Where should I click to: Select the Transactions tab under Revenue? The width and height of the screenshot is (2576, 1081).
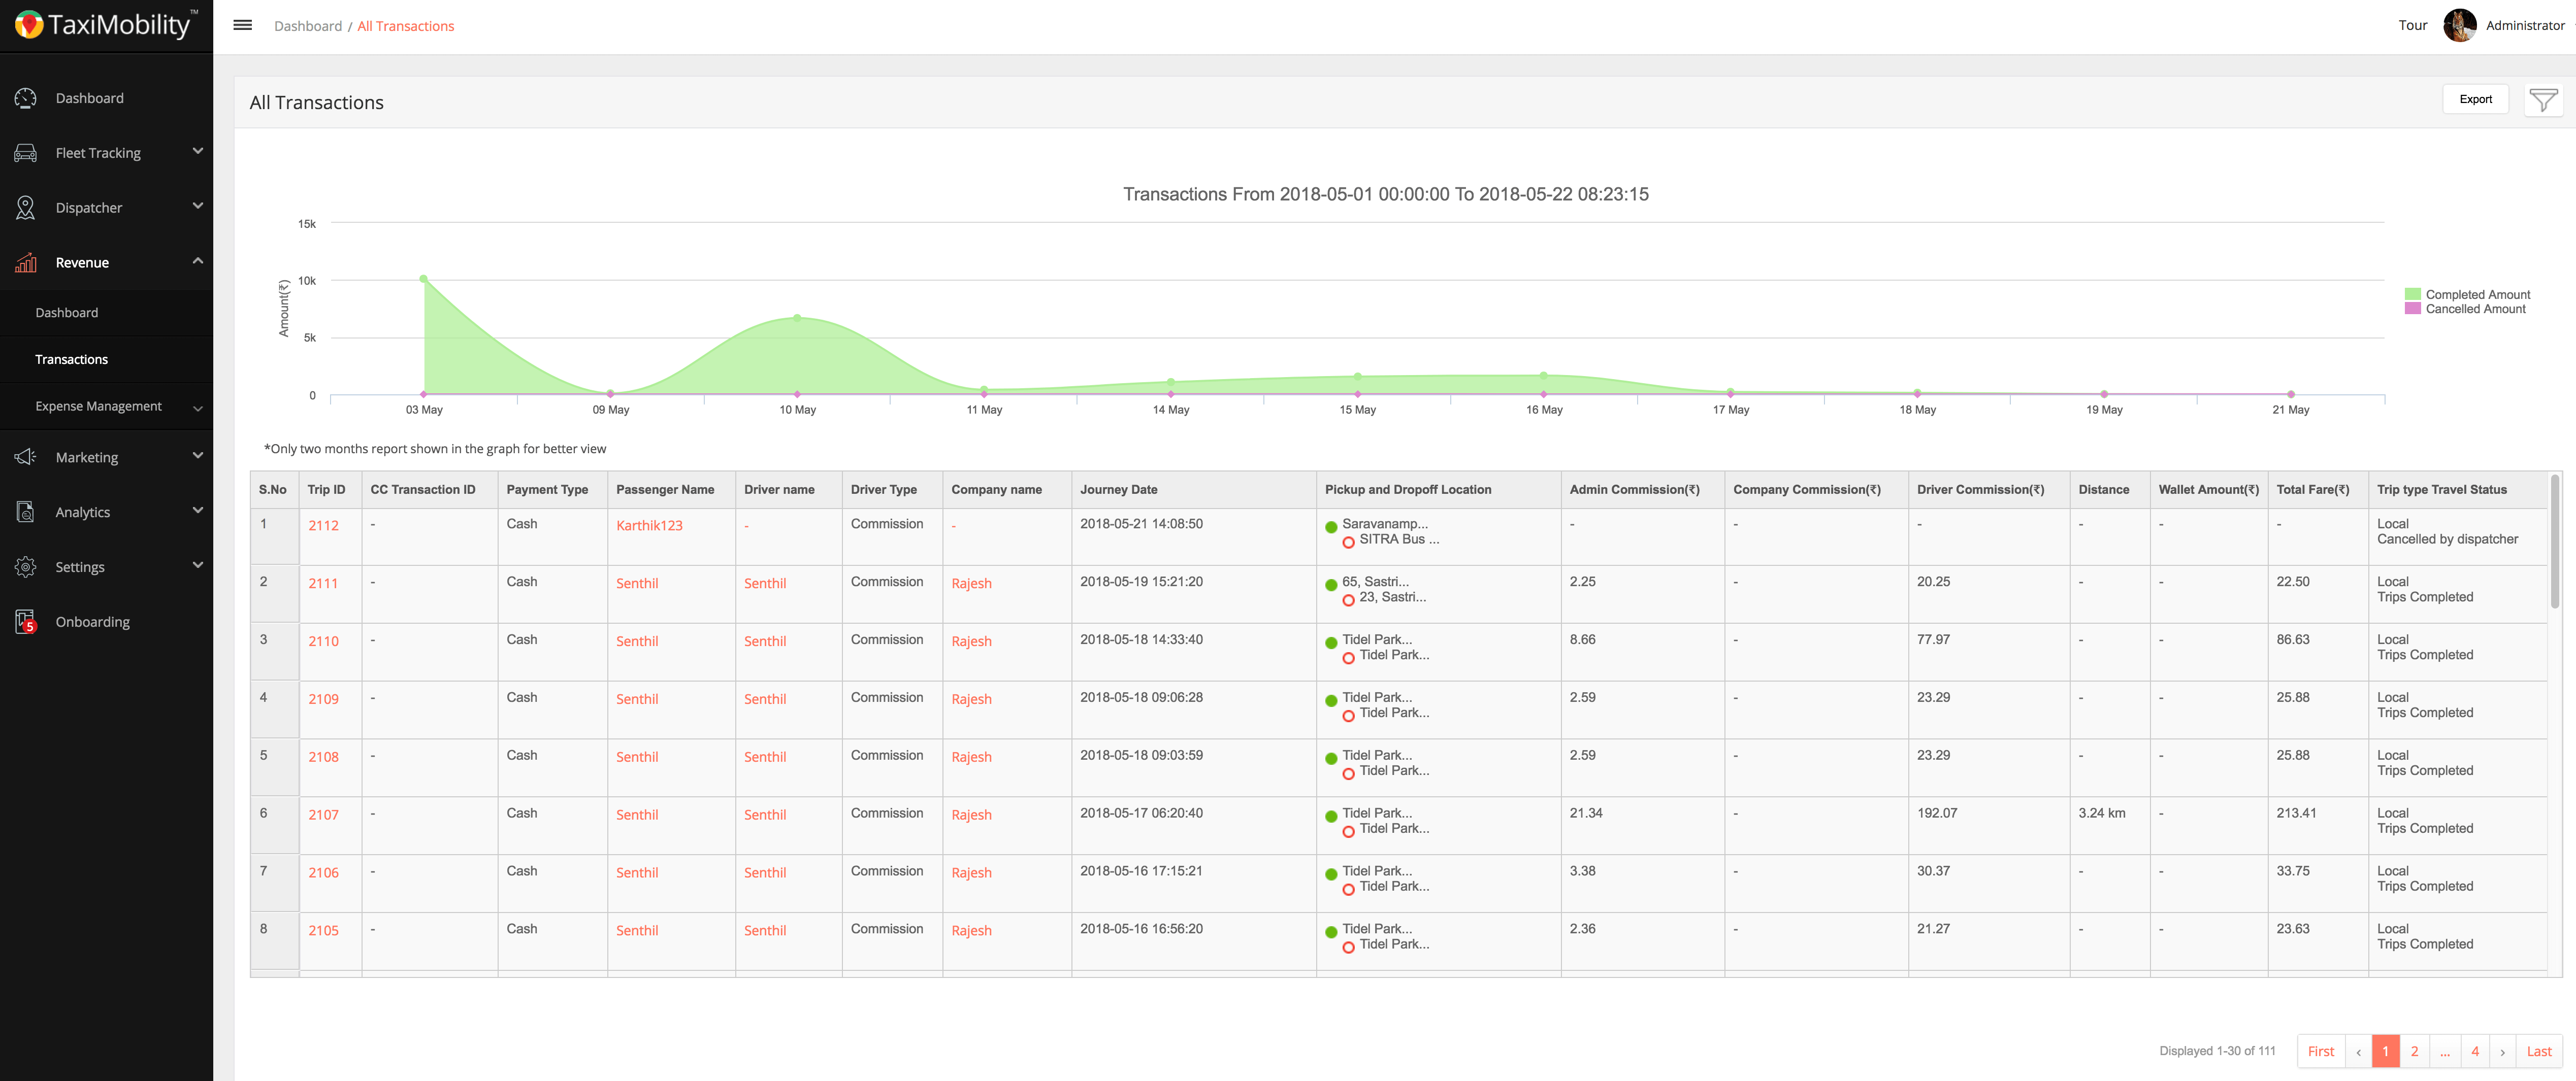pyautogui.click(x=72, y=358)
